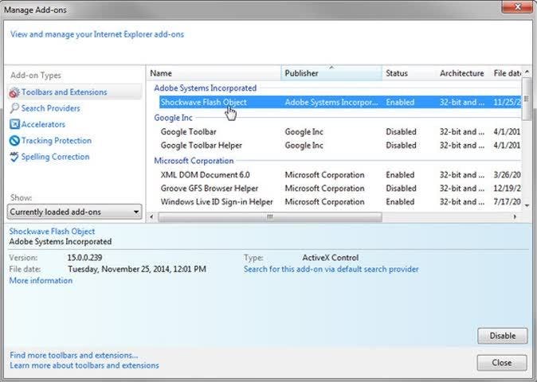This screenshot has width=537, height=382.
Task: Click the Toolbars and Extensions icon
Action: tap(14, 92)
